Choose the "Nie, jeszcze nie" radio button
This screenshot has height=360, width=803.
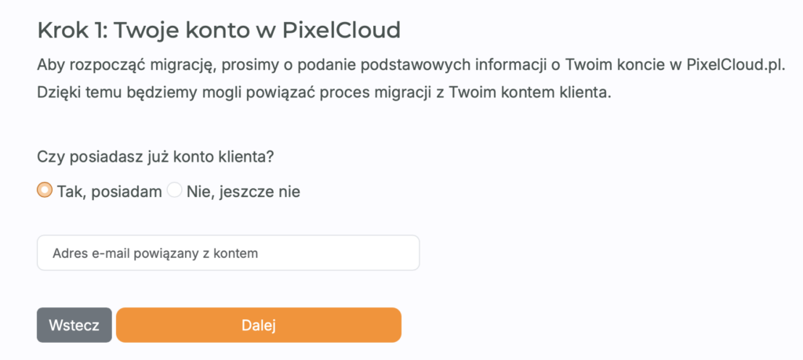pos(174,191)
